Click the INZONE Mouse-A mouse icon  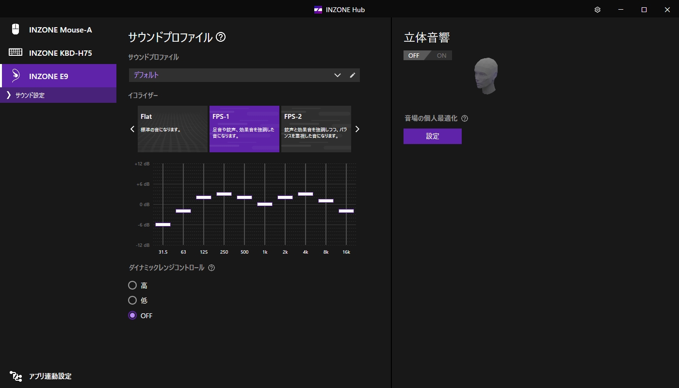pos(16,29)
